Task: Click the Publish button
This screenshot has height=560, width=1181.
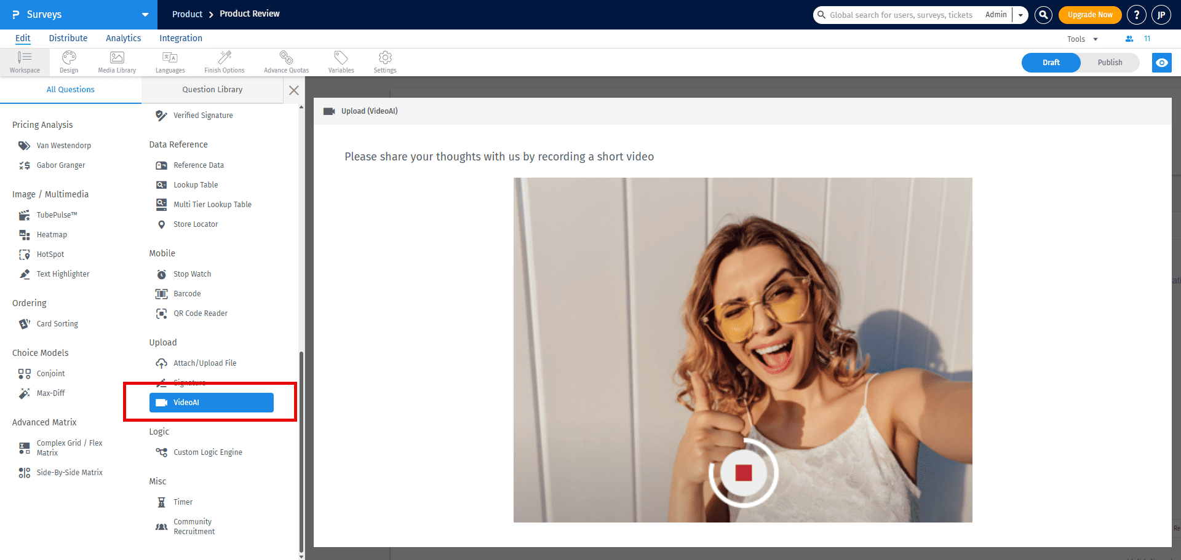Action: [x=1110, y=62]
